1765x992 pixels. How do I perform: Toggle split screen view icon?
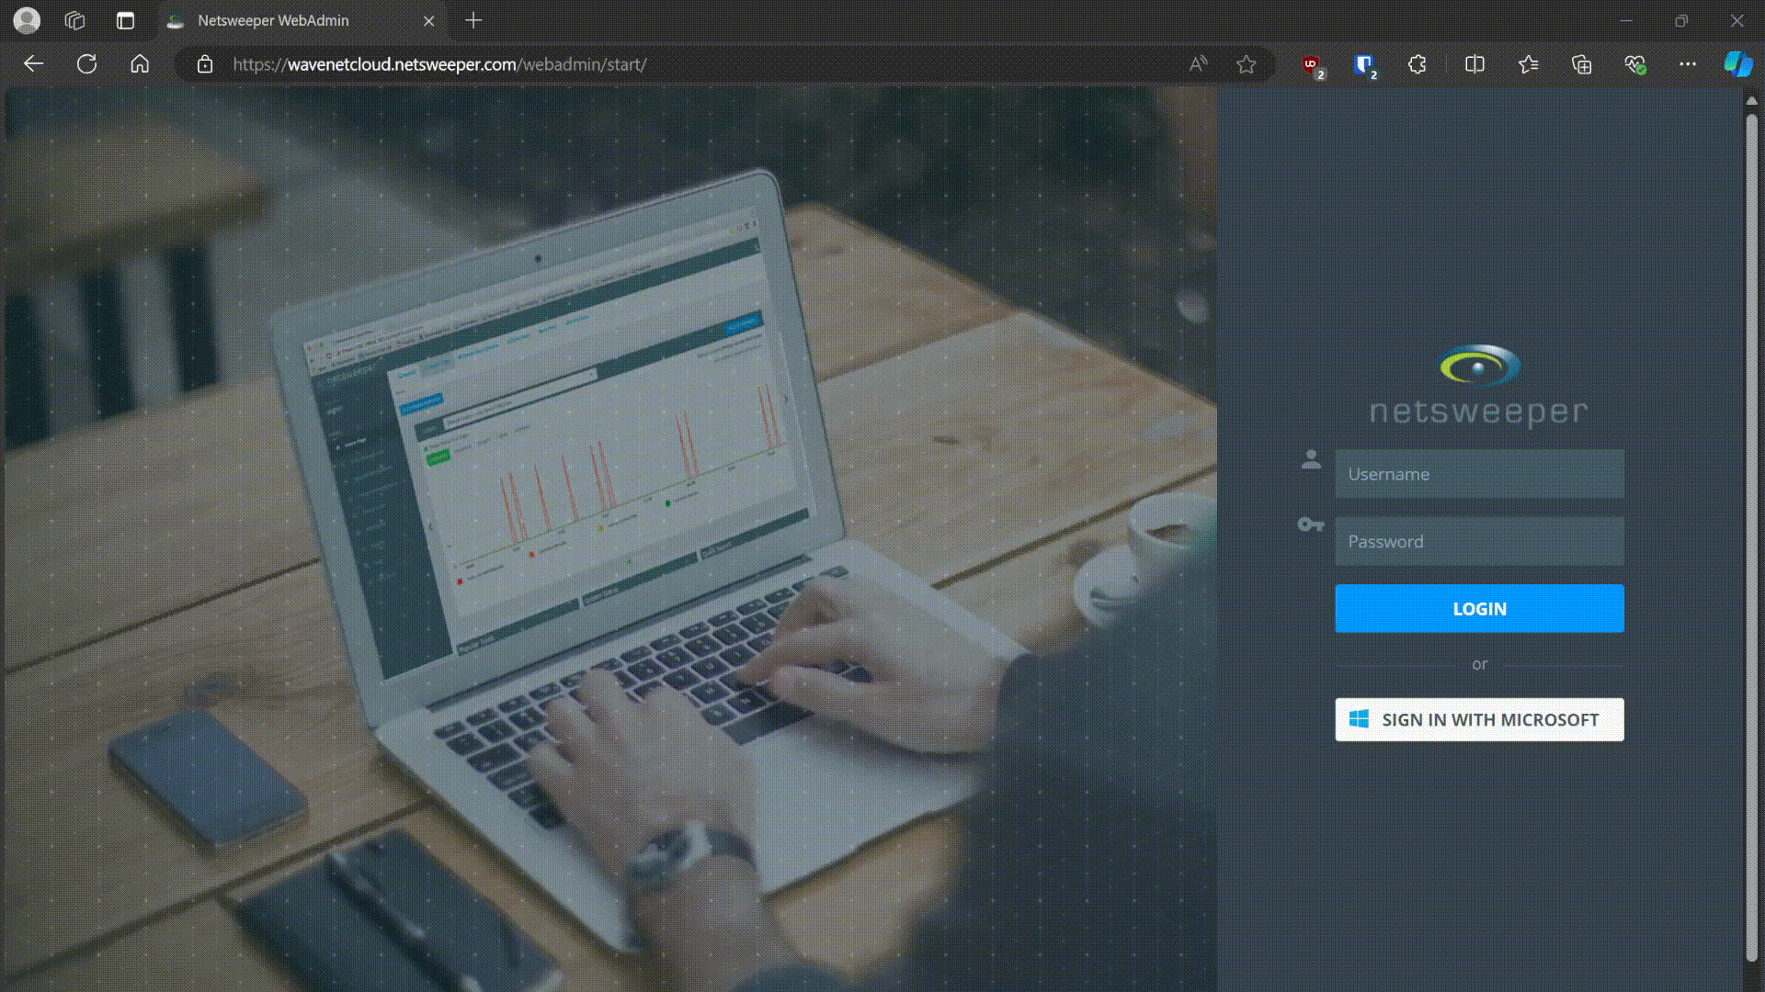[1475, 64]
